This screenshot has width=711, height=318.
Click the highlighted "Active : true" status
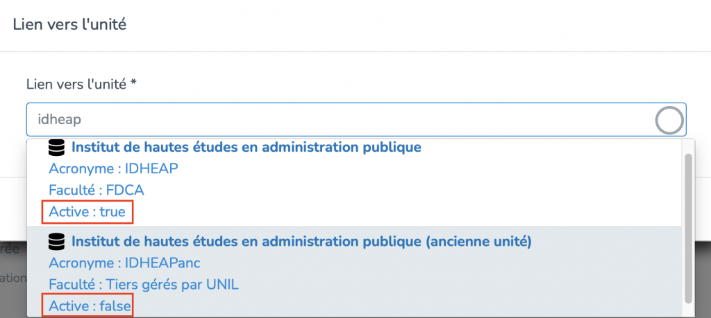click(x=87, y=212)
